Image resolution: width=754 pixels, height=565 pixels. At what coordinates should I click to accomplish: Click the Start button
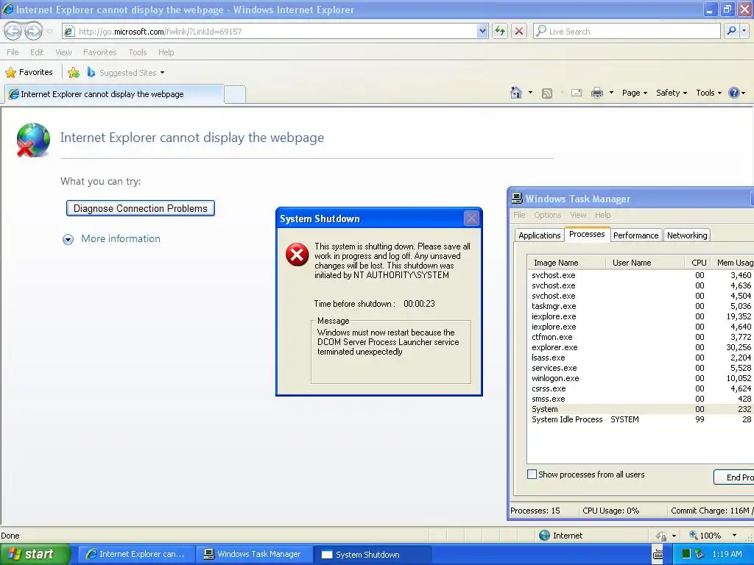(35, 555)
